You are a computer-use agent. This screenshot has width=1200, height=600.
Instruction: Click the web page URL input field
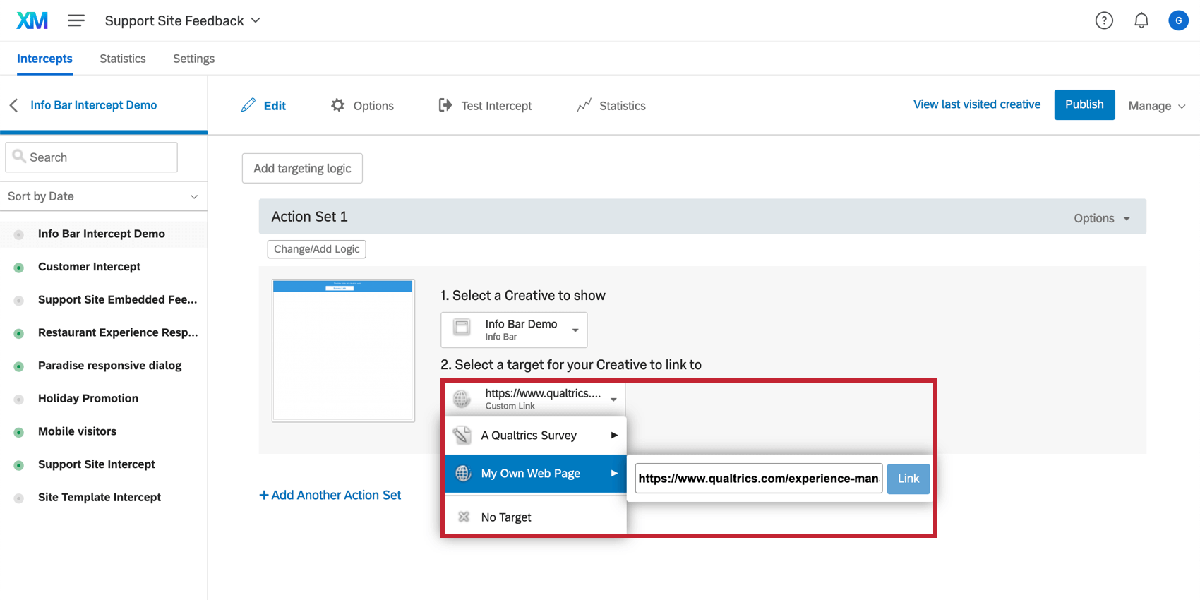click(758, 479)
